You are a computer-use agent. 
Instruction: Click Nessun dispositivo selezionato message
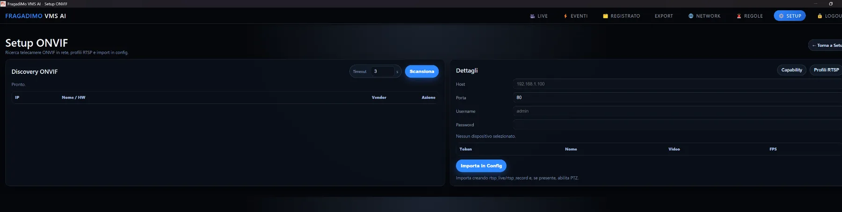click(486, 136)
